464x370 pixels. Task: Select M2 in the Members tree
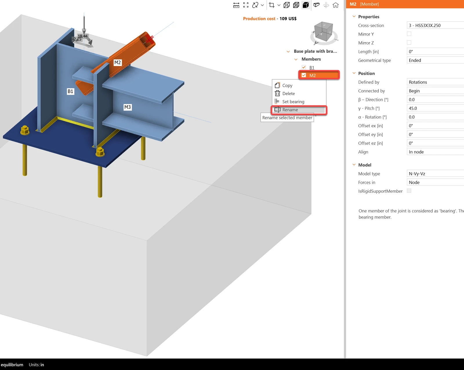[312, 75]
